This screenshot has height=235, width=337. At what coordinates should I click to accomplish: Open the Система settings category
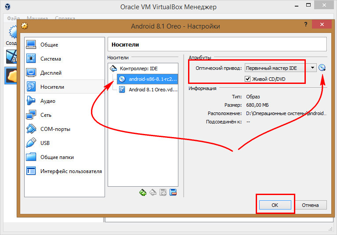coord(65,59)
